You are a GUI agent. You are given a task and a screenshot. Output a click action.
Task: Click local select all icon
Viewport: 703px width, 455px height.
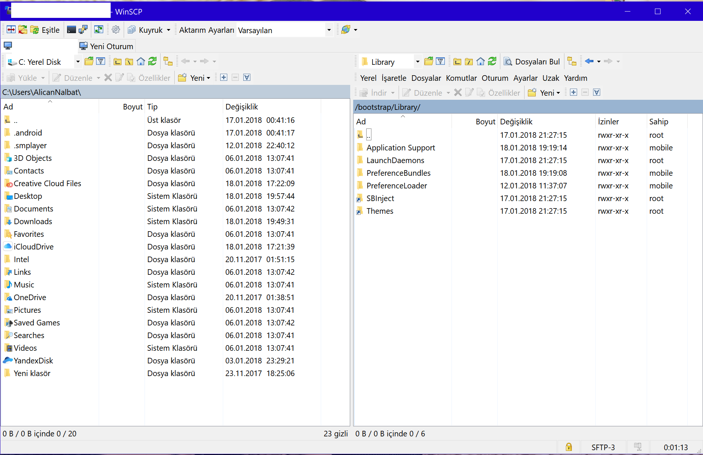[x=247, y=77]
